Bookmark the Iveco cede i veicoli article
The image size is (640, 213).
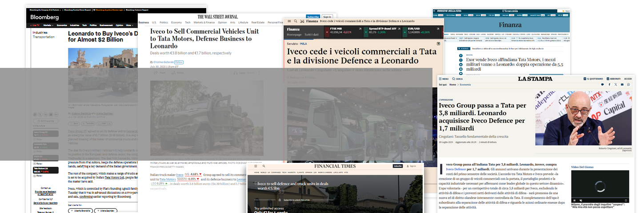pos(439,44)
